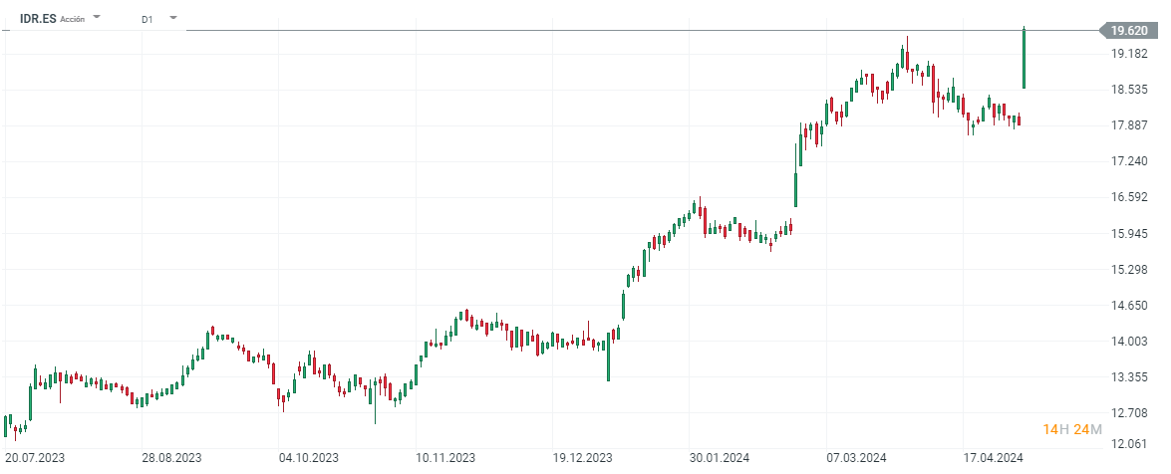Click the 15.298 price scale label

pyautogui.click(x=1128, y=270)
